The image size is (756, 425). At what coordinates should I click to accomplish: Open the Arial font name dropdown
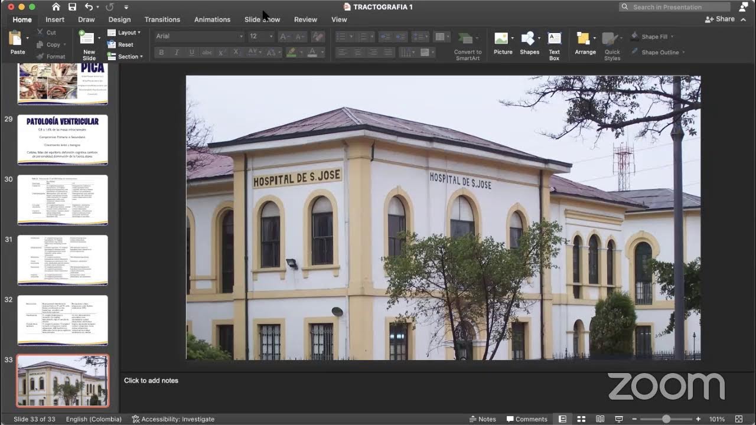(241, 36)
